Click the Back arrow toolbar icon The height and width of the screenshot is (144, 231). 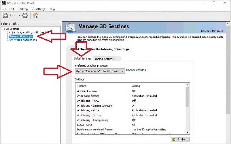click(x=5, y=16)
